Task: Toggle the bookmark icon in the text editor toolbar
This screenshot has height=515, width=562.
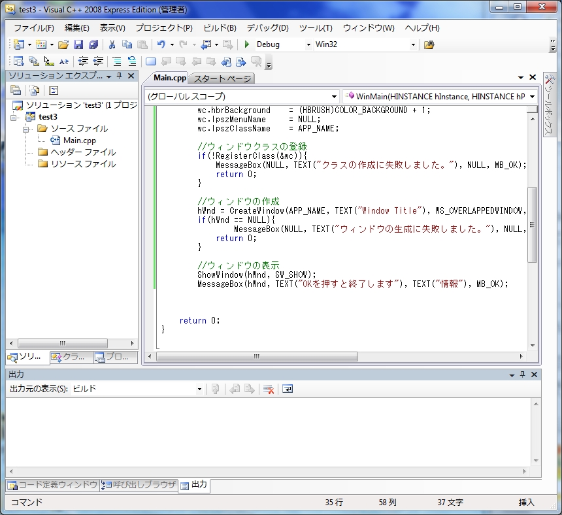Action: 151,61
